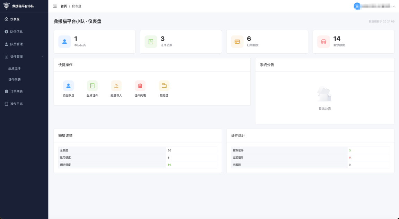Open 订单列表 from the sidebar
The width and height of the screenshot is (399, 219).
pos(16,91)
